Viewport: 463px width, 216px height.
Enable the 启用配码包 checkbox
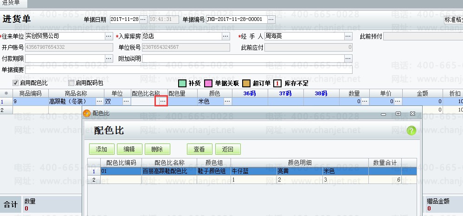point(71,83)
